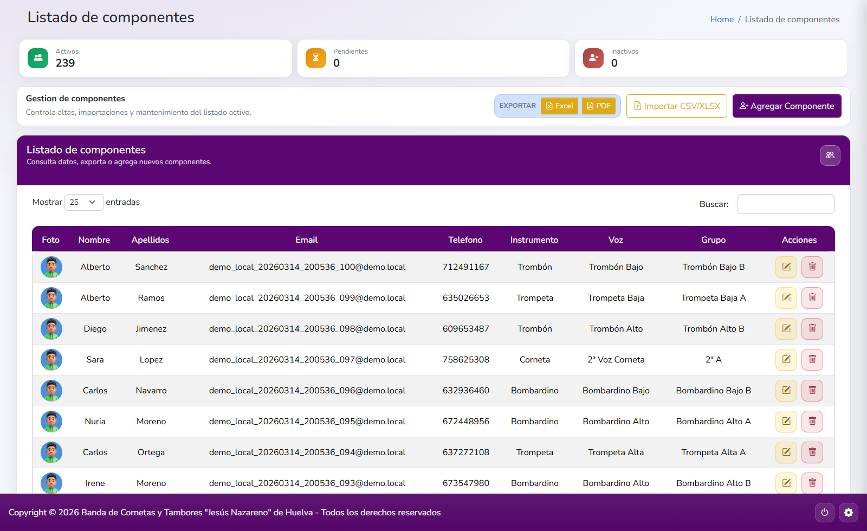Click the edit icon for Alberto Sanchez
Screen dimensions: 867x531
(x=786, y=267)
